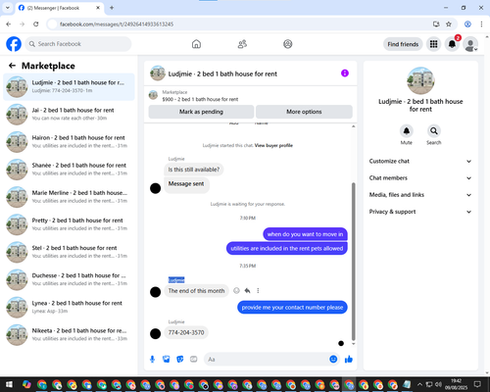Record a voice clip with microphone icon

[152, 360]
